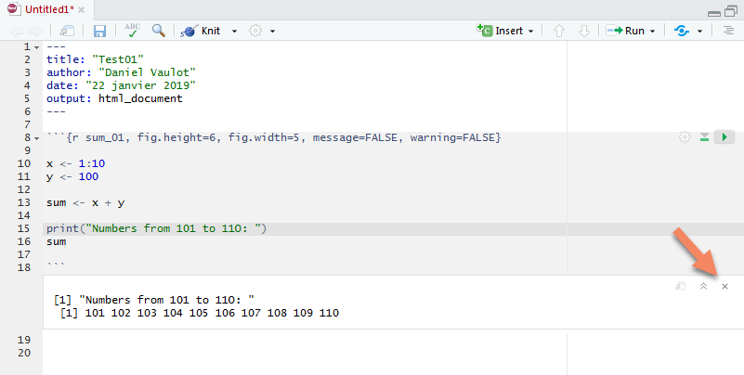Show output in new window icon

pyautogui.click(x=680, y=287)
